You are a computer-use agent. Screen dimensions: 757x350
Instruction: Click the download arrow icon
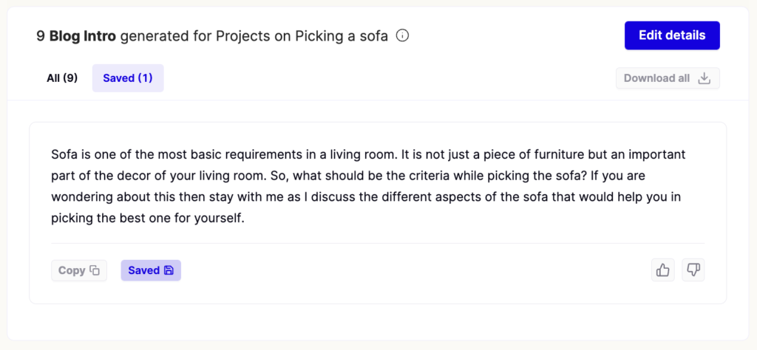(705, 78)
